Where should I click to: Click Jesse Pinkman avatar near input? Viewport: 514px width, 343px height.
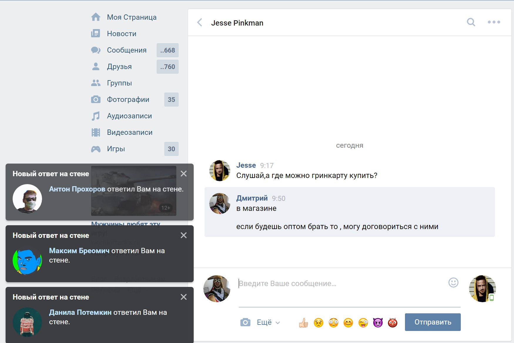(x=482, y=289)
